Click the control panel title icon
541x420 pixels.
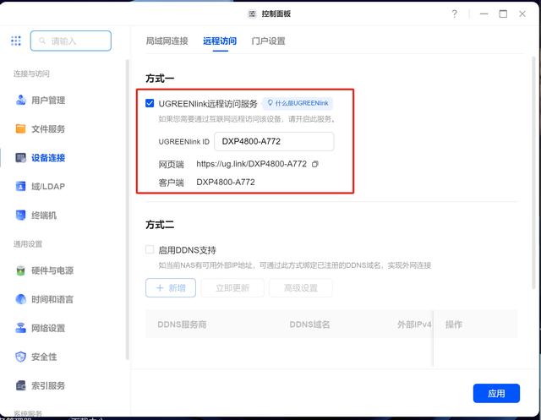click(252, 14)
